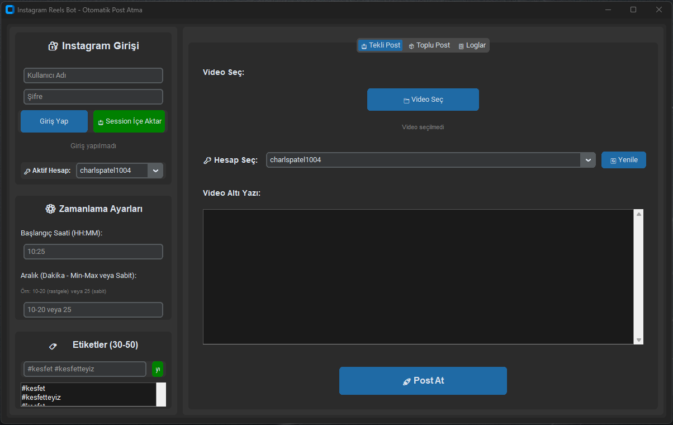Click the video icon inside Video Seç button
This screenshot has height=425, width=673.
(x=405, y=100)
